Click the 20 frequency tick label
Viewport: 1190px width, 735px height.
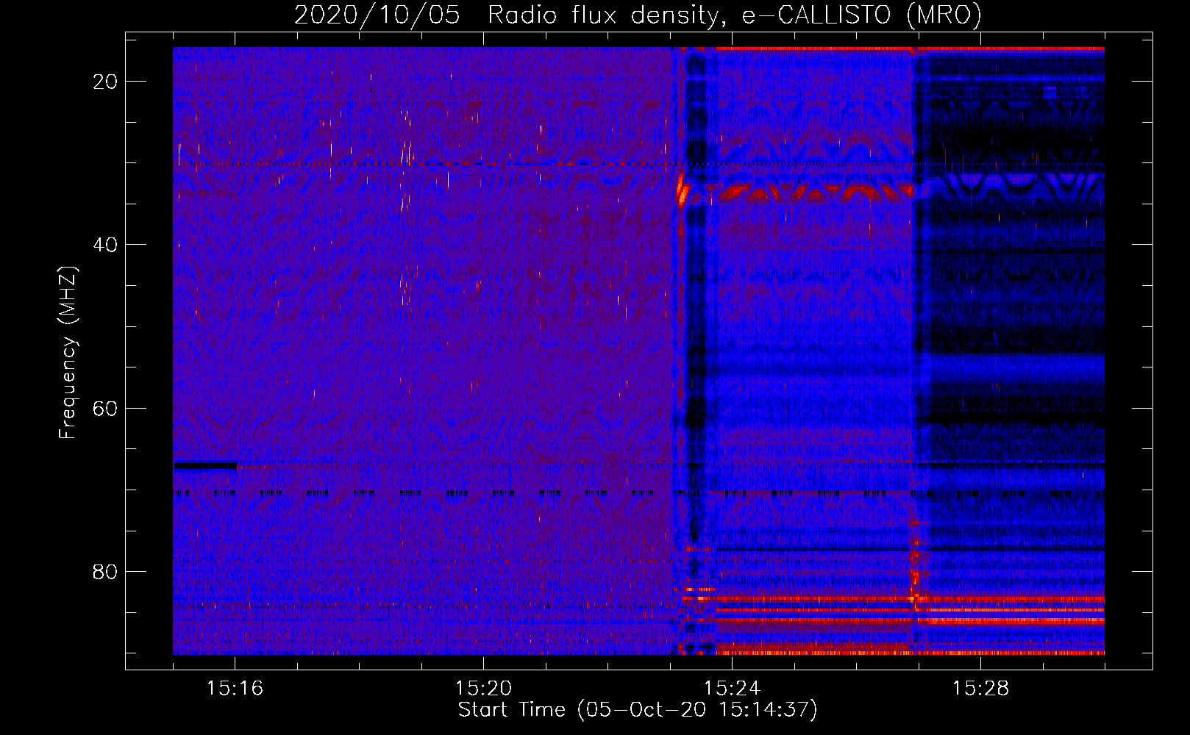[x=105, y=82]
